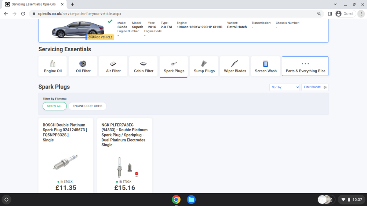Screen dimensions: 367x206
Task: Open Chrome three-dot menu
Action: (361, 14)
